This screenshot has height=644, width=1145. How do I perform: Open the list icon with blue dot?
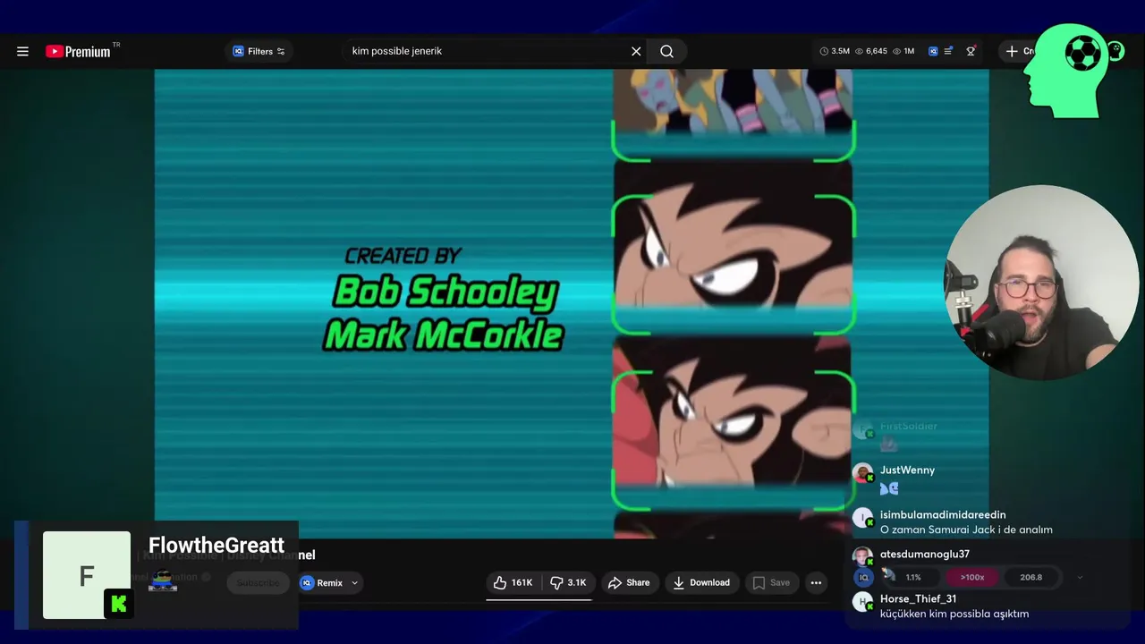(948, 51)
